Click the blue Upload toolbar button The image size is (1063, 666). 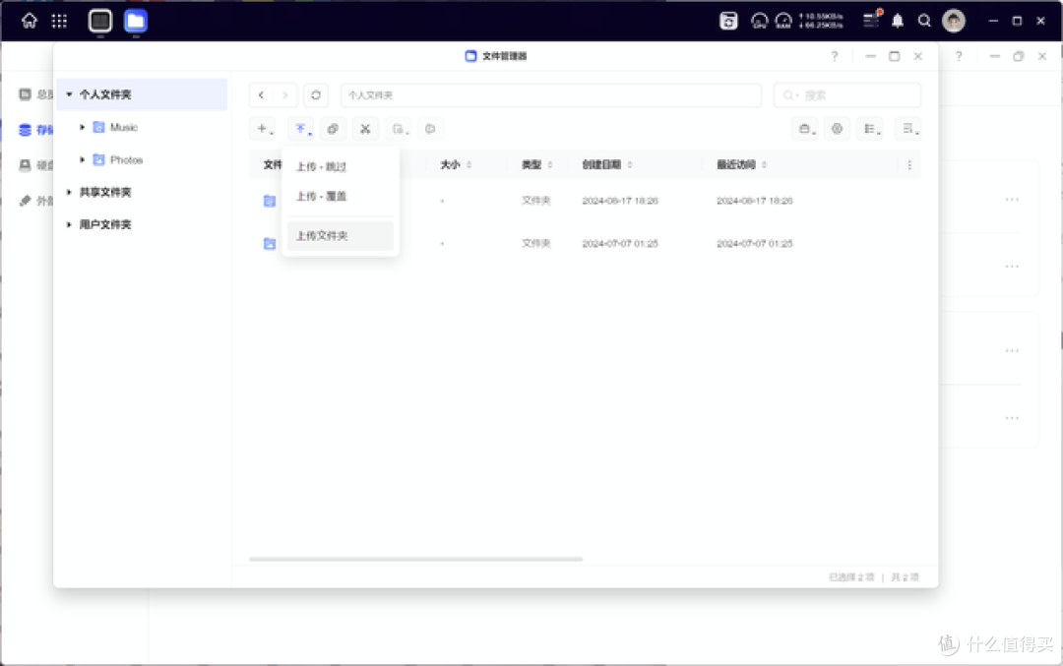coord(301,129)
